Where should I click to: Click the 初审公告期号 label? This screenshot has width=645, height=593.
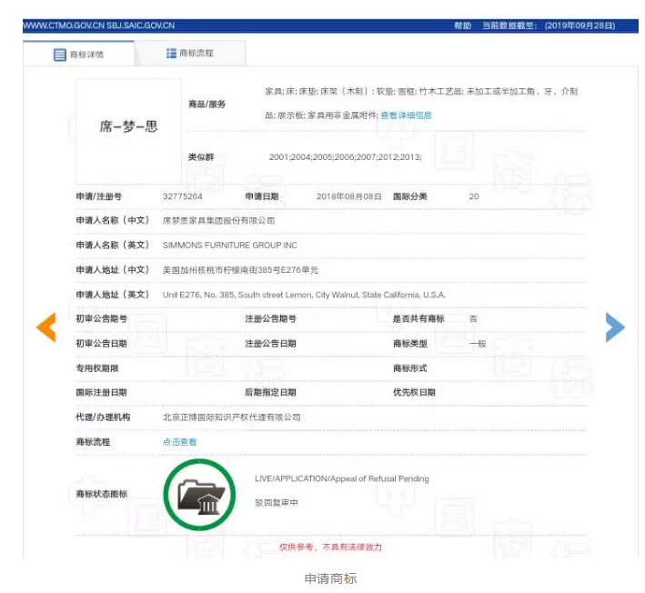(x=101, y=319)
